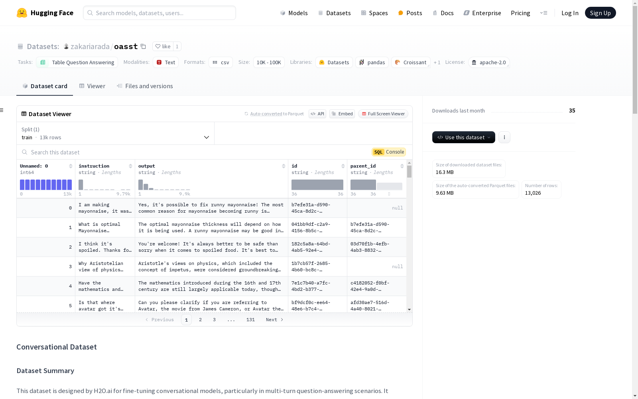The image size is (638, 399).
Task: Toggle the table of contents sidebar icon
Action: click(x=2, y=110)
